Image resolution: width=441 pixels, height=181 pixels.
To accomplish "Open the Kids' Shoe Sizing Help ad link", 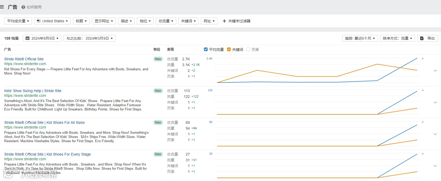I will pos(33,91).
